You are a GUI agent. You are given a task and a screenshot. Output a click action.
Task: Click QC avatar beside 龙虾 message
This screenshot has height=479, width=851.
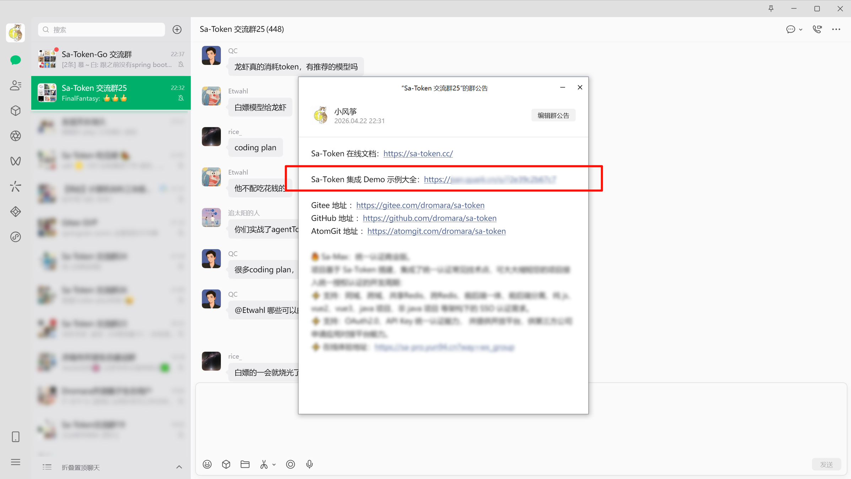[211, 55]
